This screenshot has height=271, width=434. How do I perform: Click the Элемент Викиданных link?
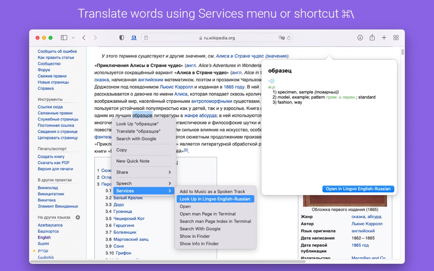(x=58, y=206)
